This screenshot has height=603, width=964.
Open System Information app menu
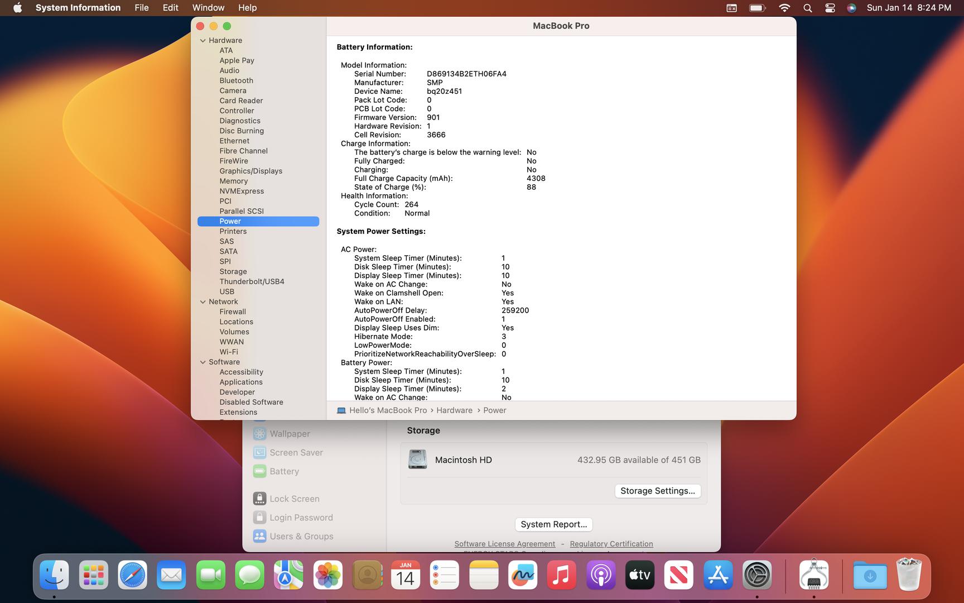pos(78,8)
